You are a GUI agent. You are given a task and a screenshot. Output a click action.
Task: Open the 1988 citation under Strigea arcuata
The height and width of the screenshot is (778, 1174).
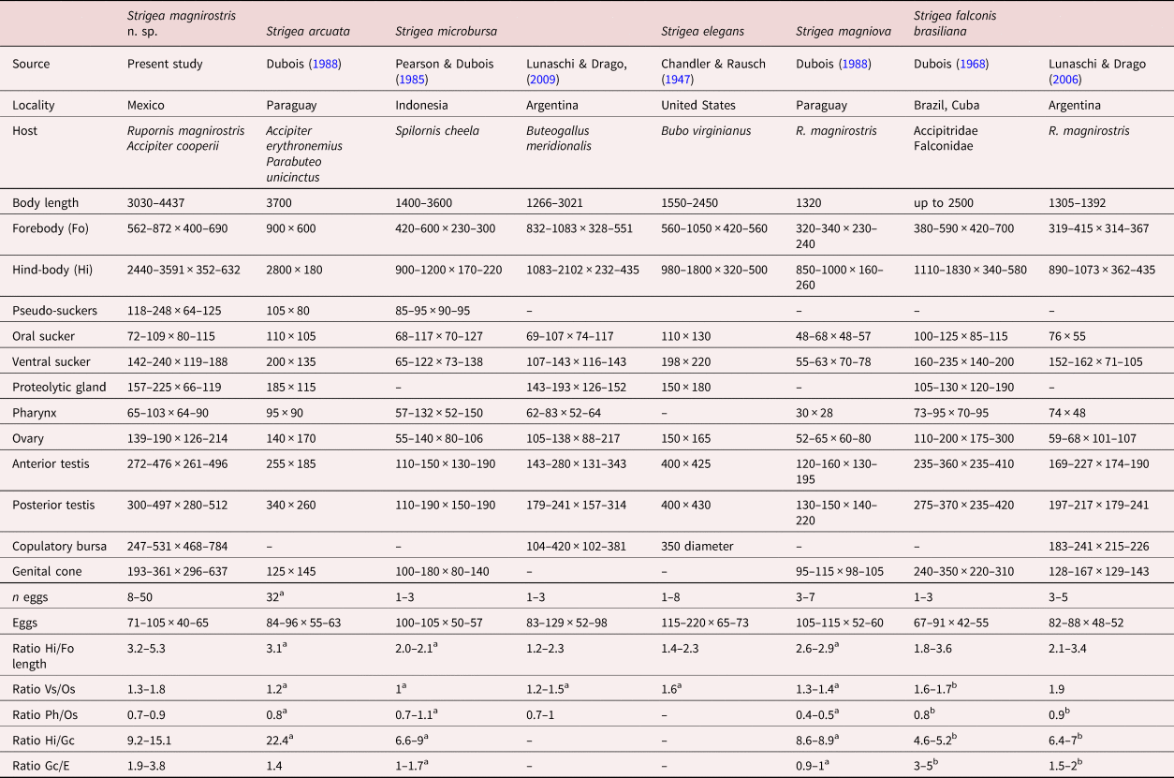[x=325, y=65]
